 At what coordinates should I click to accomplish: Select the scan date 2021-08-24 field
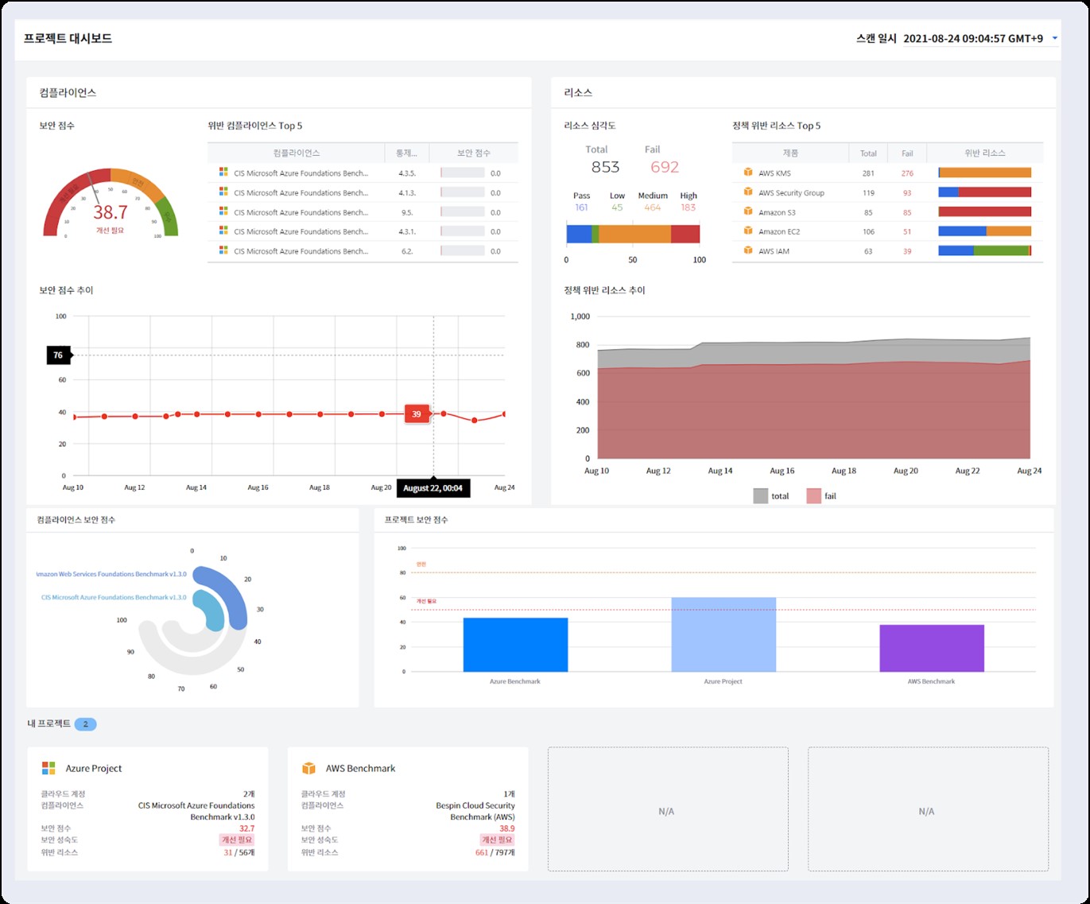coord(973,38)
